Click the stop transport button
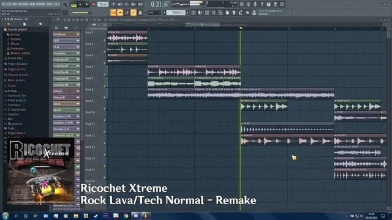 (x=87, y=4)
